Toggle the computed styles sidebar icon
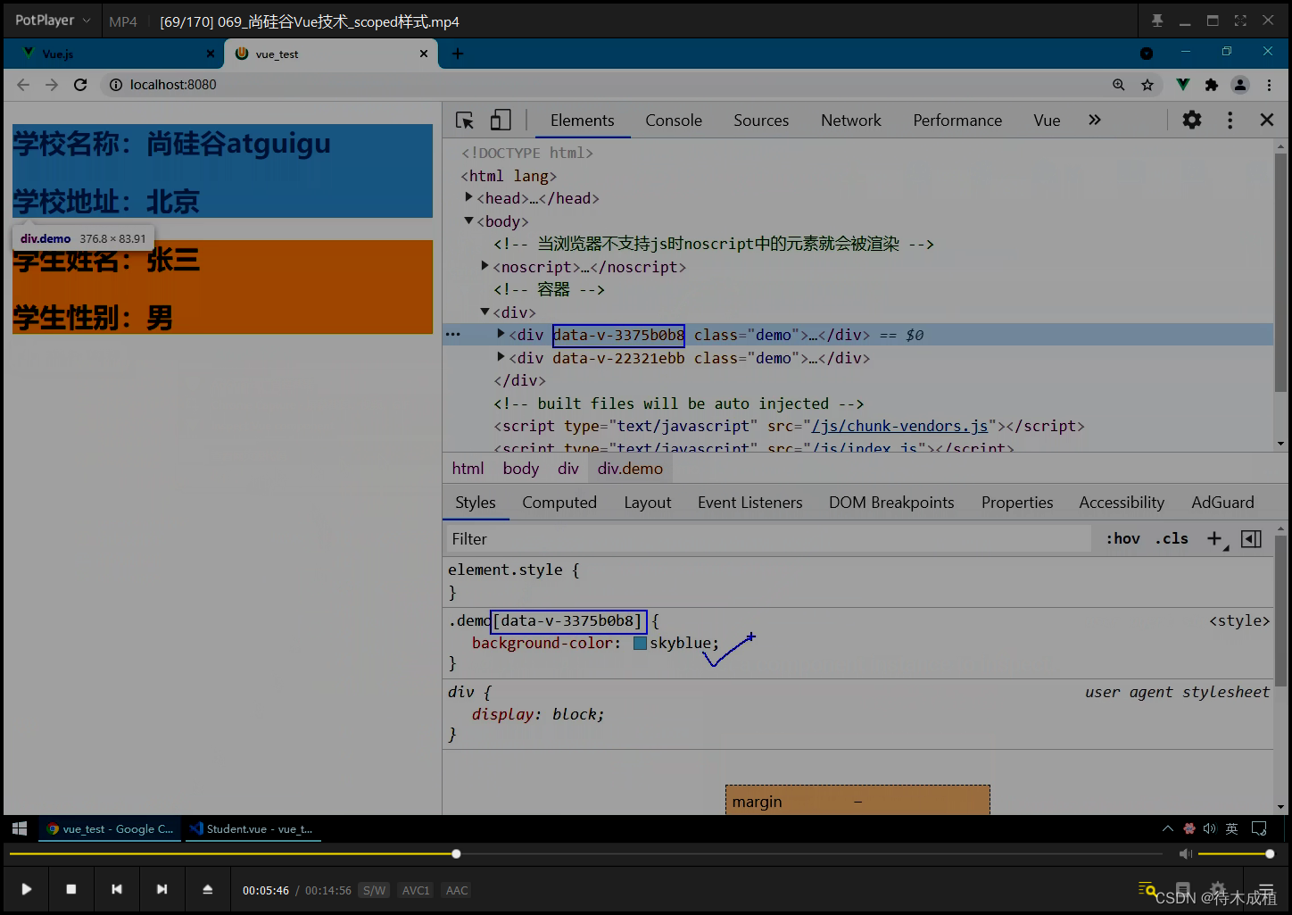Viewport: 1292px width, 915px height. (x=1251, y=538)
